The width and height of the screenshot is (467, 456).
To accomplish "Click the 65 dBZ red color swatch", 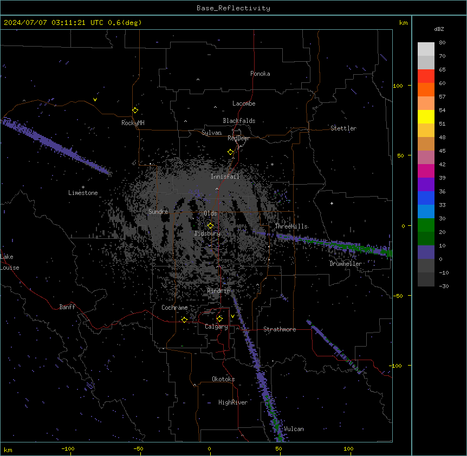I will 426,76.
